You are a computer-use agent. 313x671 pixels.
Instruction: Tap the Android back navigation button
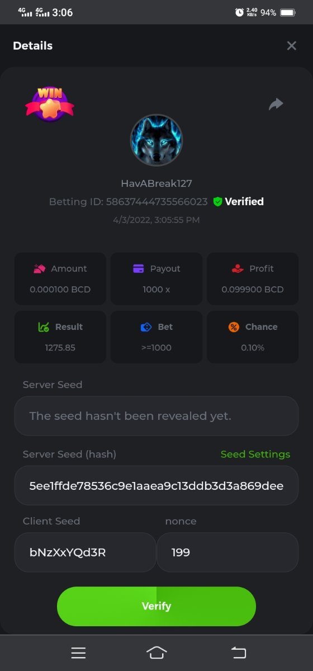pyautogui.click(x=239, y=653)
